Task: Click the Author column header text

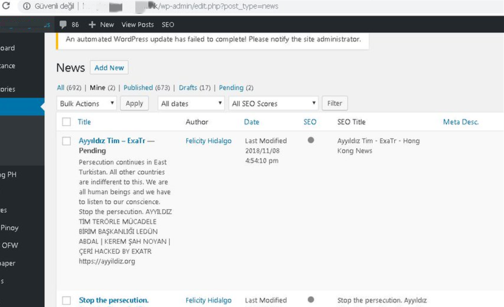Action: coord(197,122)
